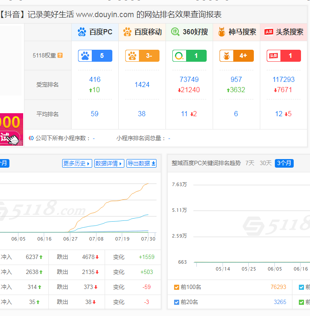Click 神马 average rank 6
The height and width of the screenshot is (316, 310).
click(236, 114)
